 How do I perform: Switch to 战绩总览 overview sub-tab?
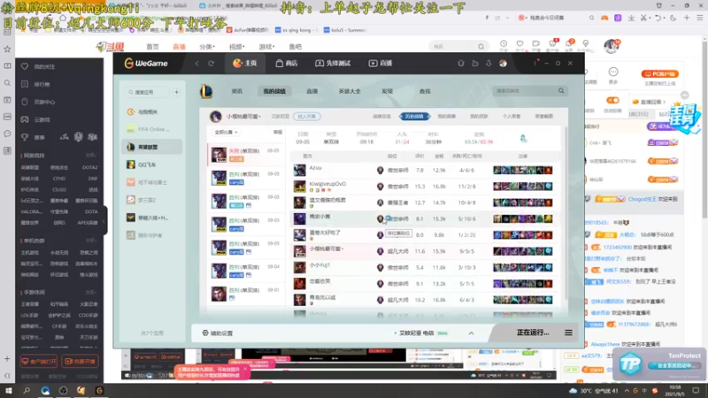pos(381,117)
